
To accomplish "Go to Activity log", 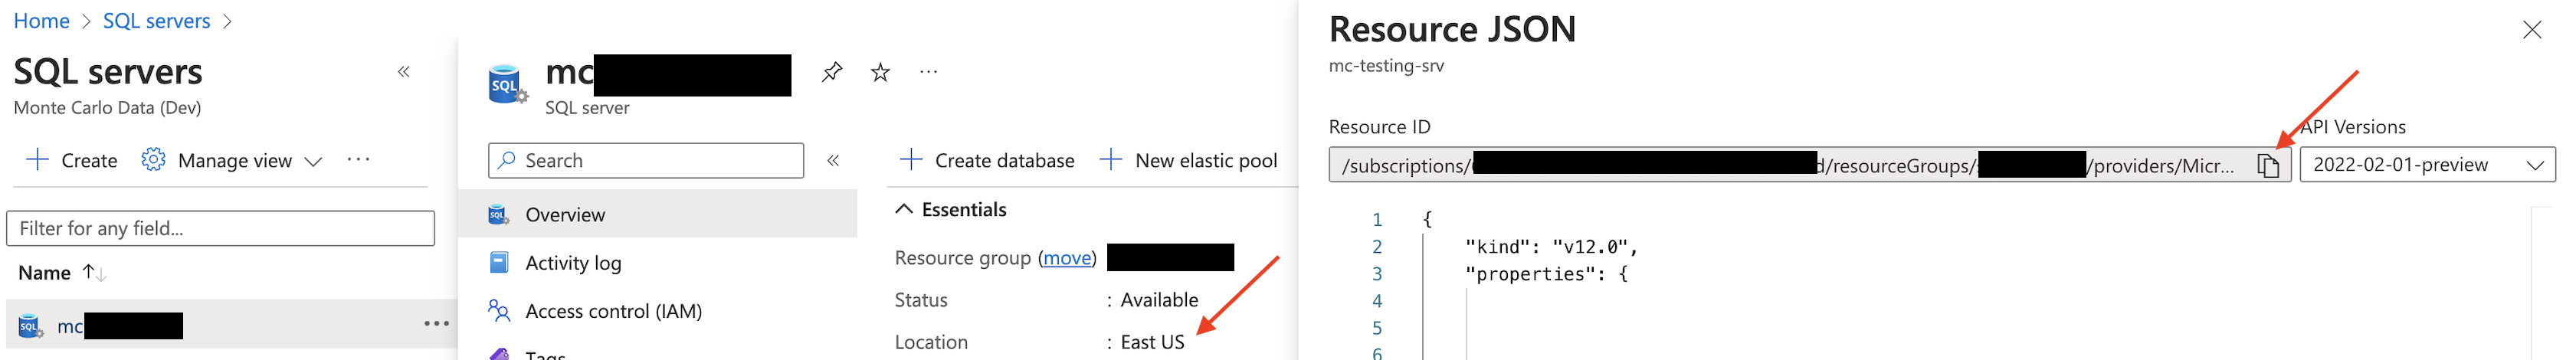I will (x=573, y=263).
